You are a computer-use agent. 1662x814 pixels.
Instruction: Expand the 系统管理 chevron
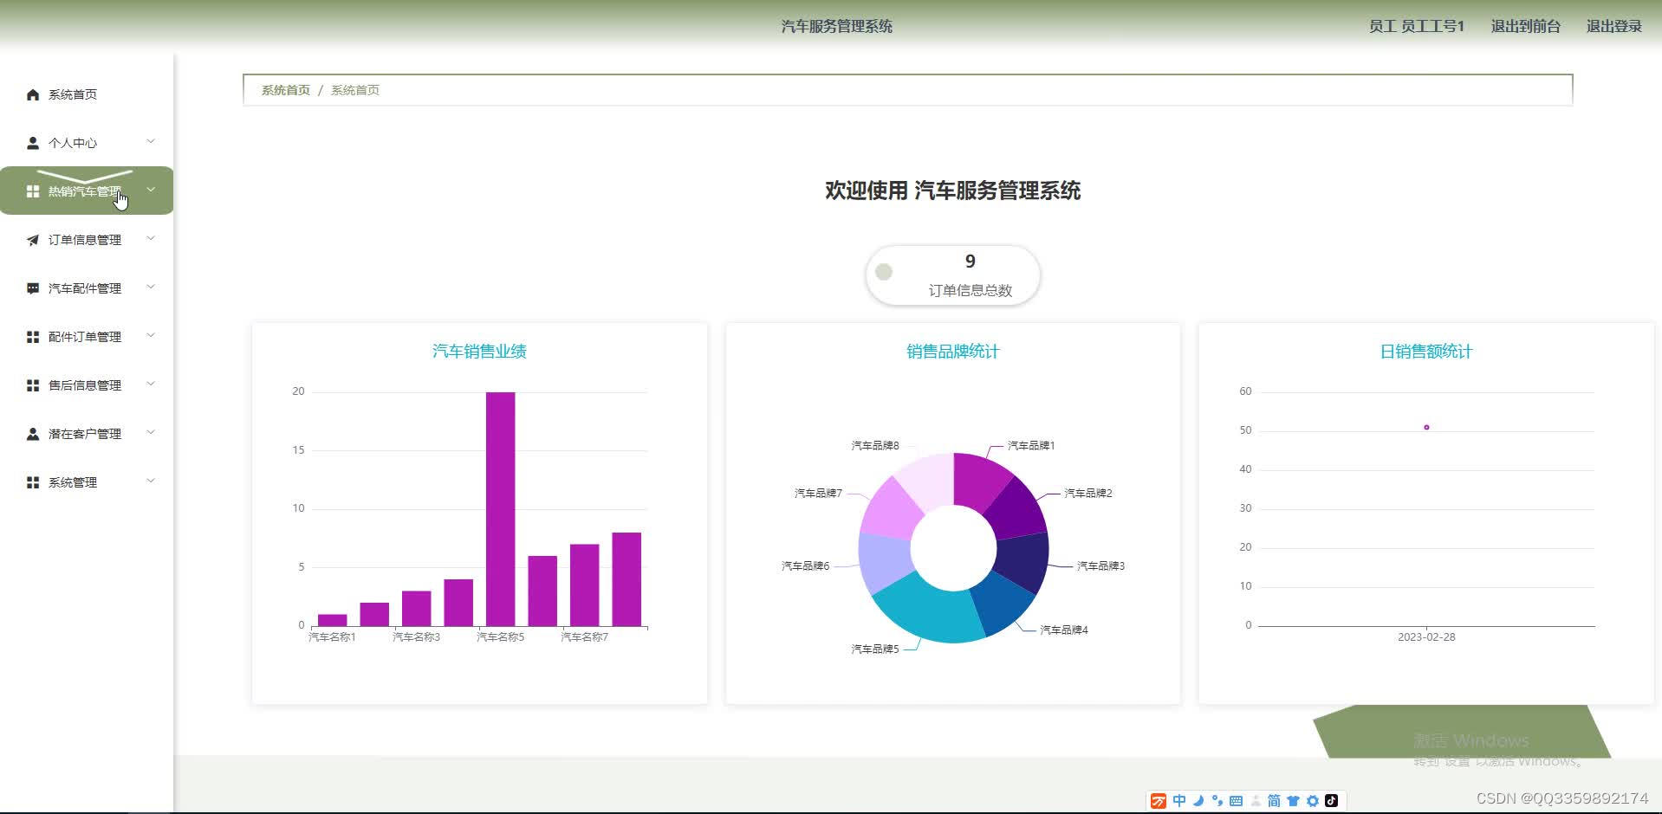(x=151, y=481)
